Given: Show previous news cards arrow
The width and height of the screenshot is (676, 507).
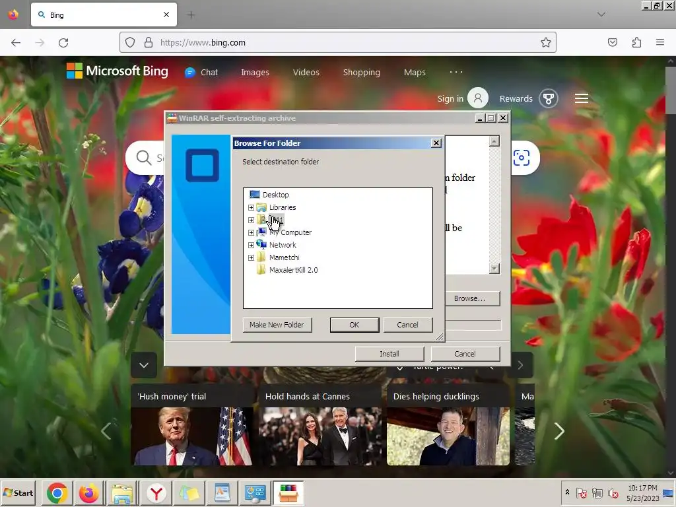Looking at the screenshot, I should tap(106, 431).
